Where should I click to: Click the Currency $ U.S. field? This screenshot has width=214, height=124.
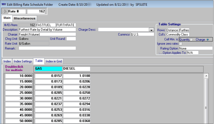pos(142,34)
